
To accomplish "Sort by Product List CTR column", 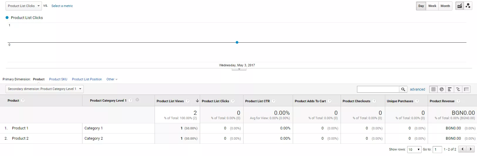I will [x=257, y=101].
